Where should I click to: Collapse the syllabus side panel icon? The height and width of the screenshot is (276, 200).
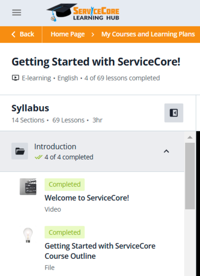click(x=174, y=113)
